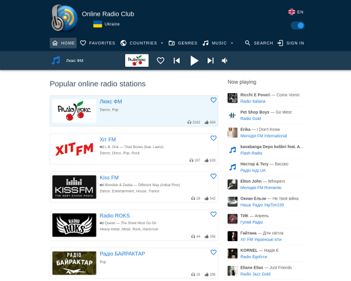Image resolution: width=351 pixels, height=281 pixels.
Task: Favorite Радіо БАЙРАКТАР with the heart
Action: coord(214,252)
